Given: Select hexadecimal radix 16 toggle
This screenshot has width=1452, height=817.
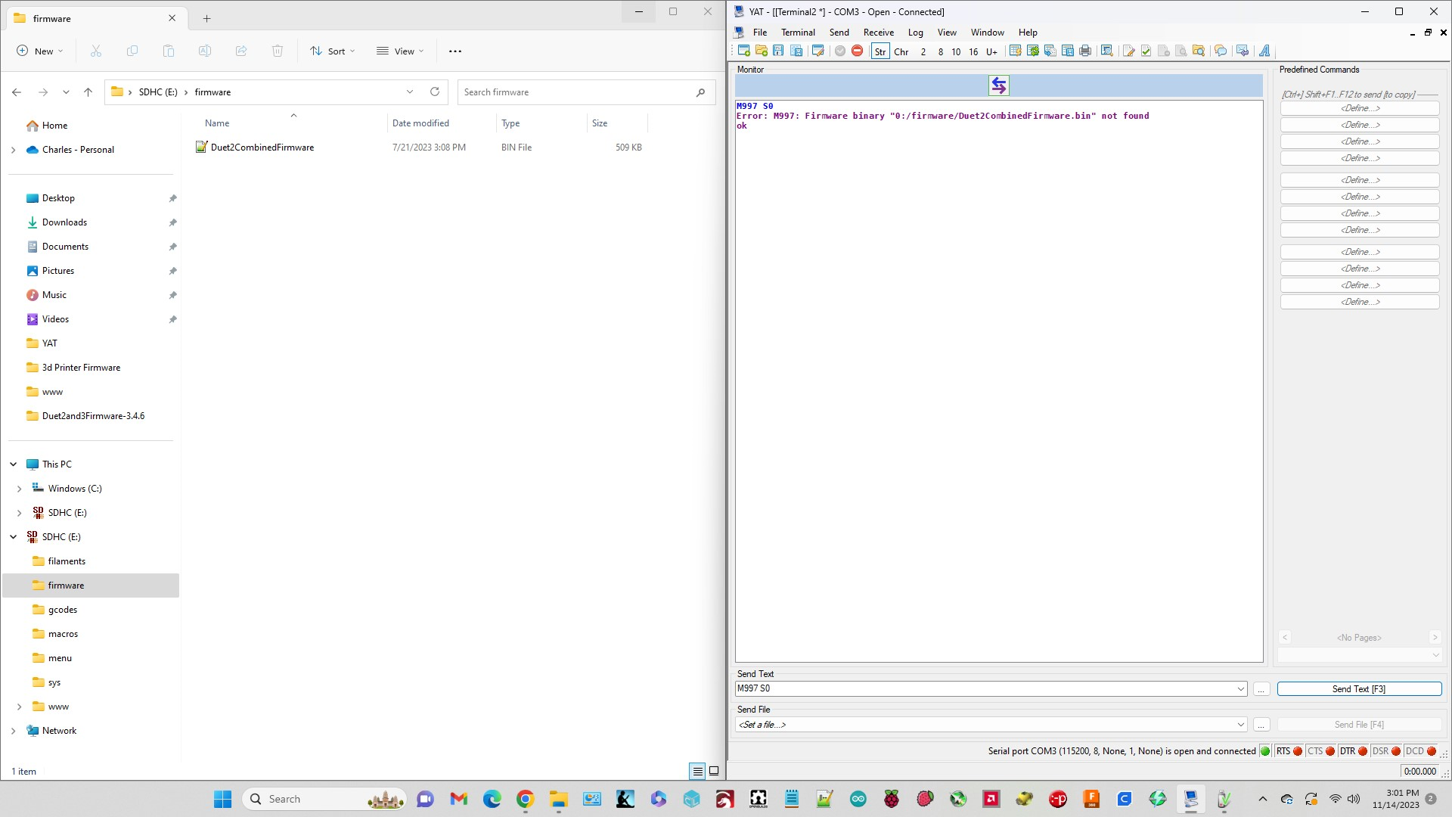Looking at the screenshot, I should point(973,51).
